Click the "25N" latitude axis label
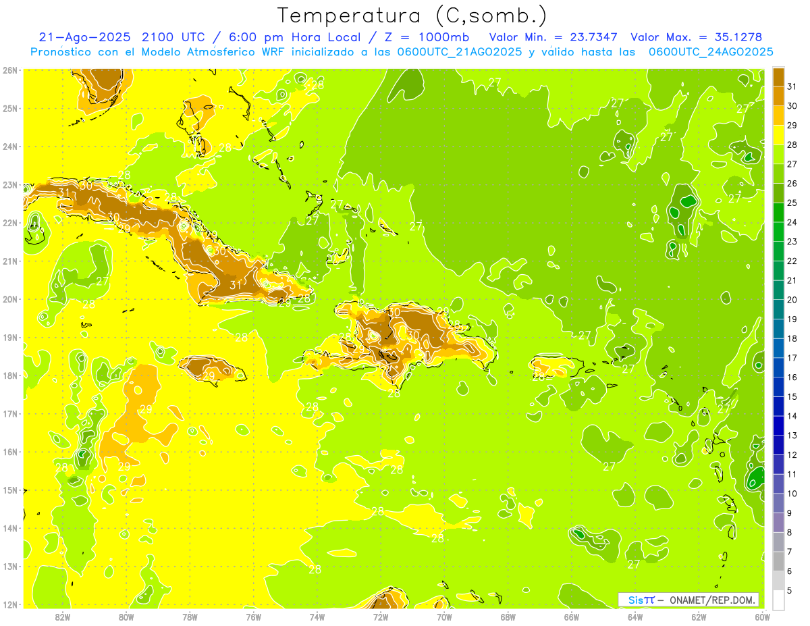The width and height of the screenshot is (810, 626). pyautogui.click(x=10, y=108)
